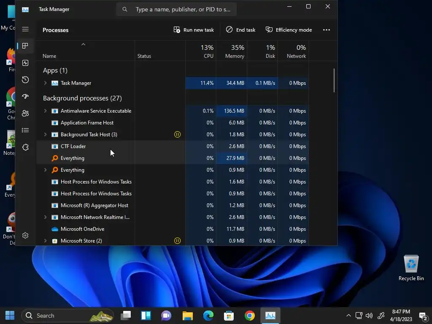Launch Microsoft Edge from taskbar

[x=208, y=316]
